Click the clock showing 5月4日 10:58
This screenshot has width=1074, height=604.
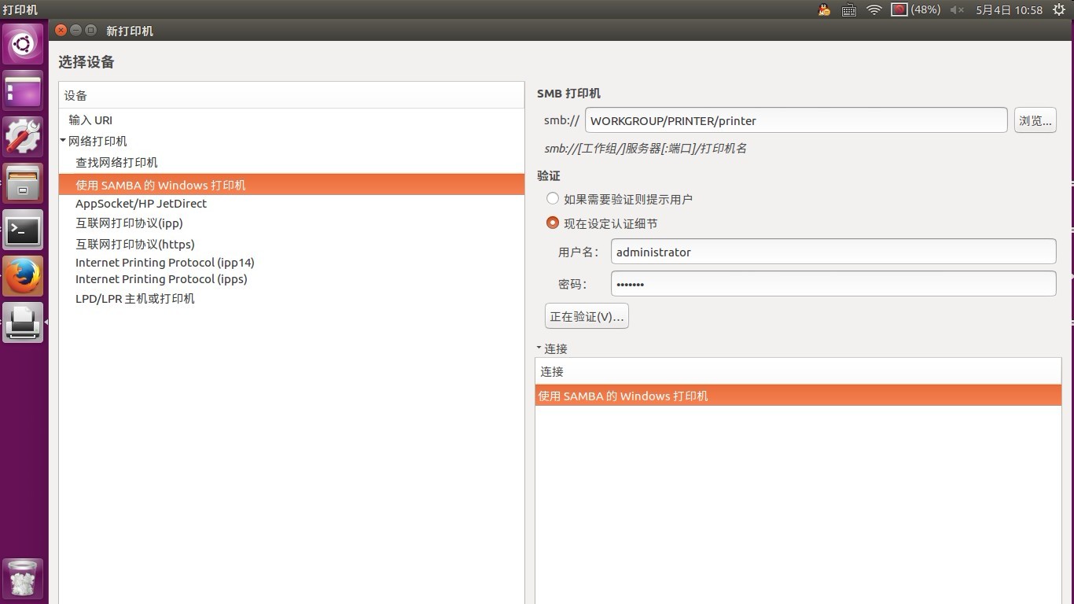click(x=1009, y=9)
